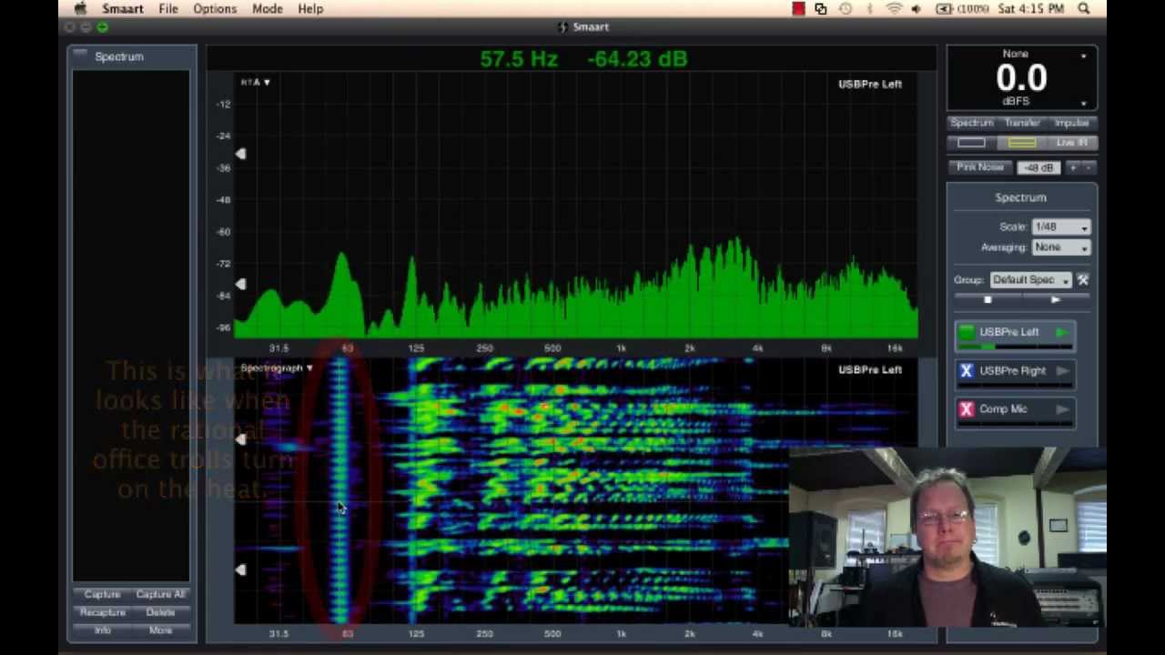Decrease generator level with minus button
Screen dimensions: 1165x655
[1087, 167]
